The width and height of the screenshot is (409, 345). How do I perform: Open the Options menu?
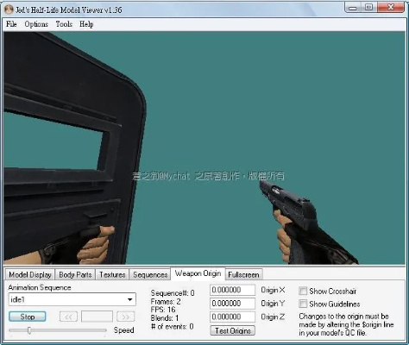(36, 24)
